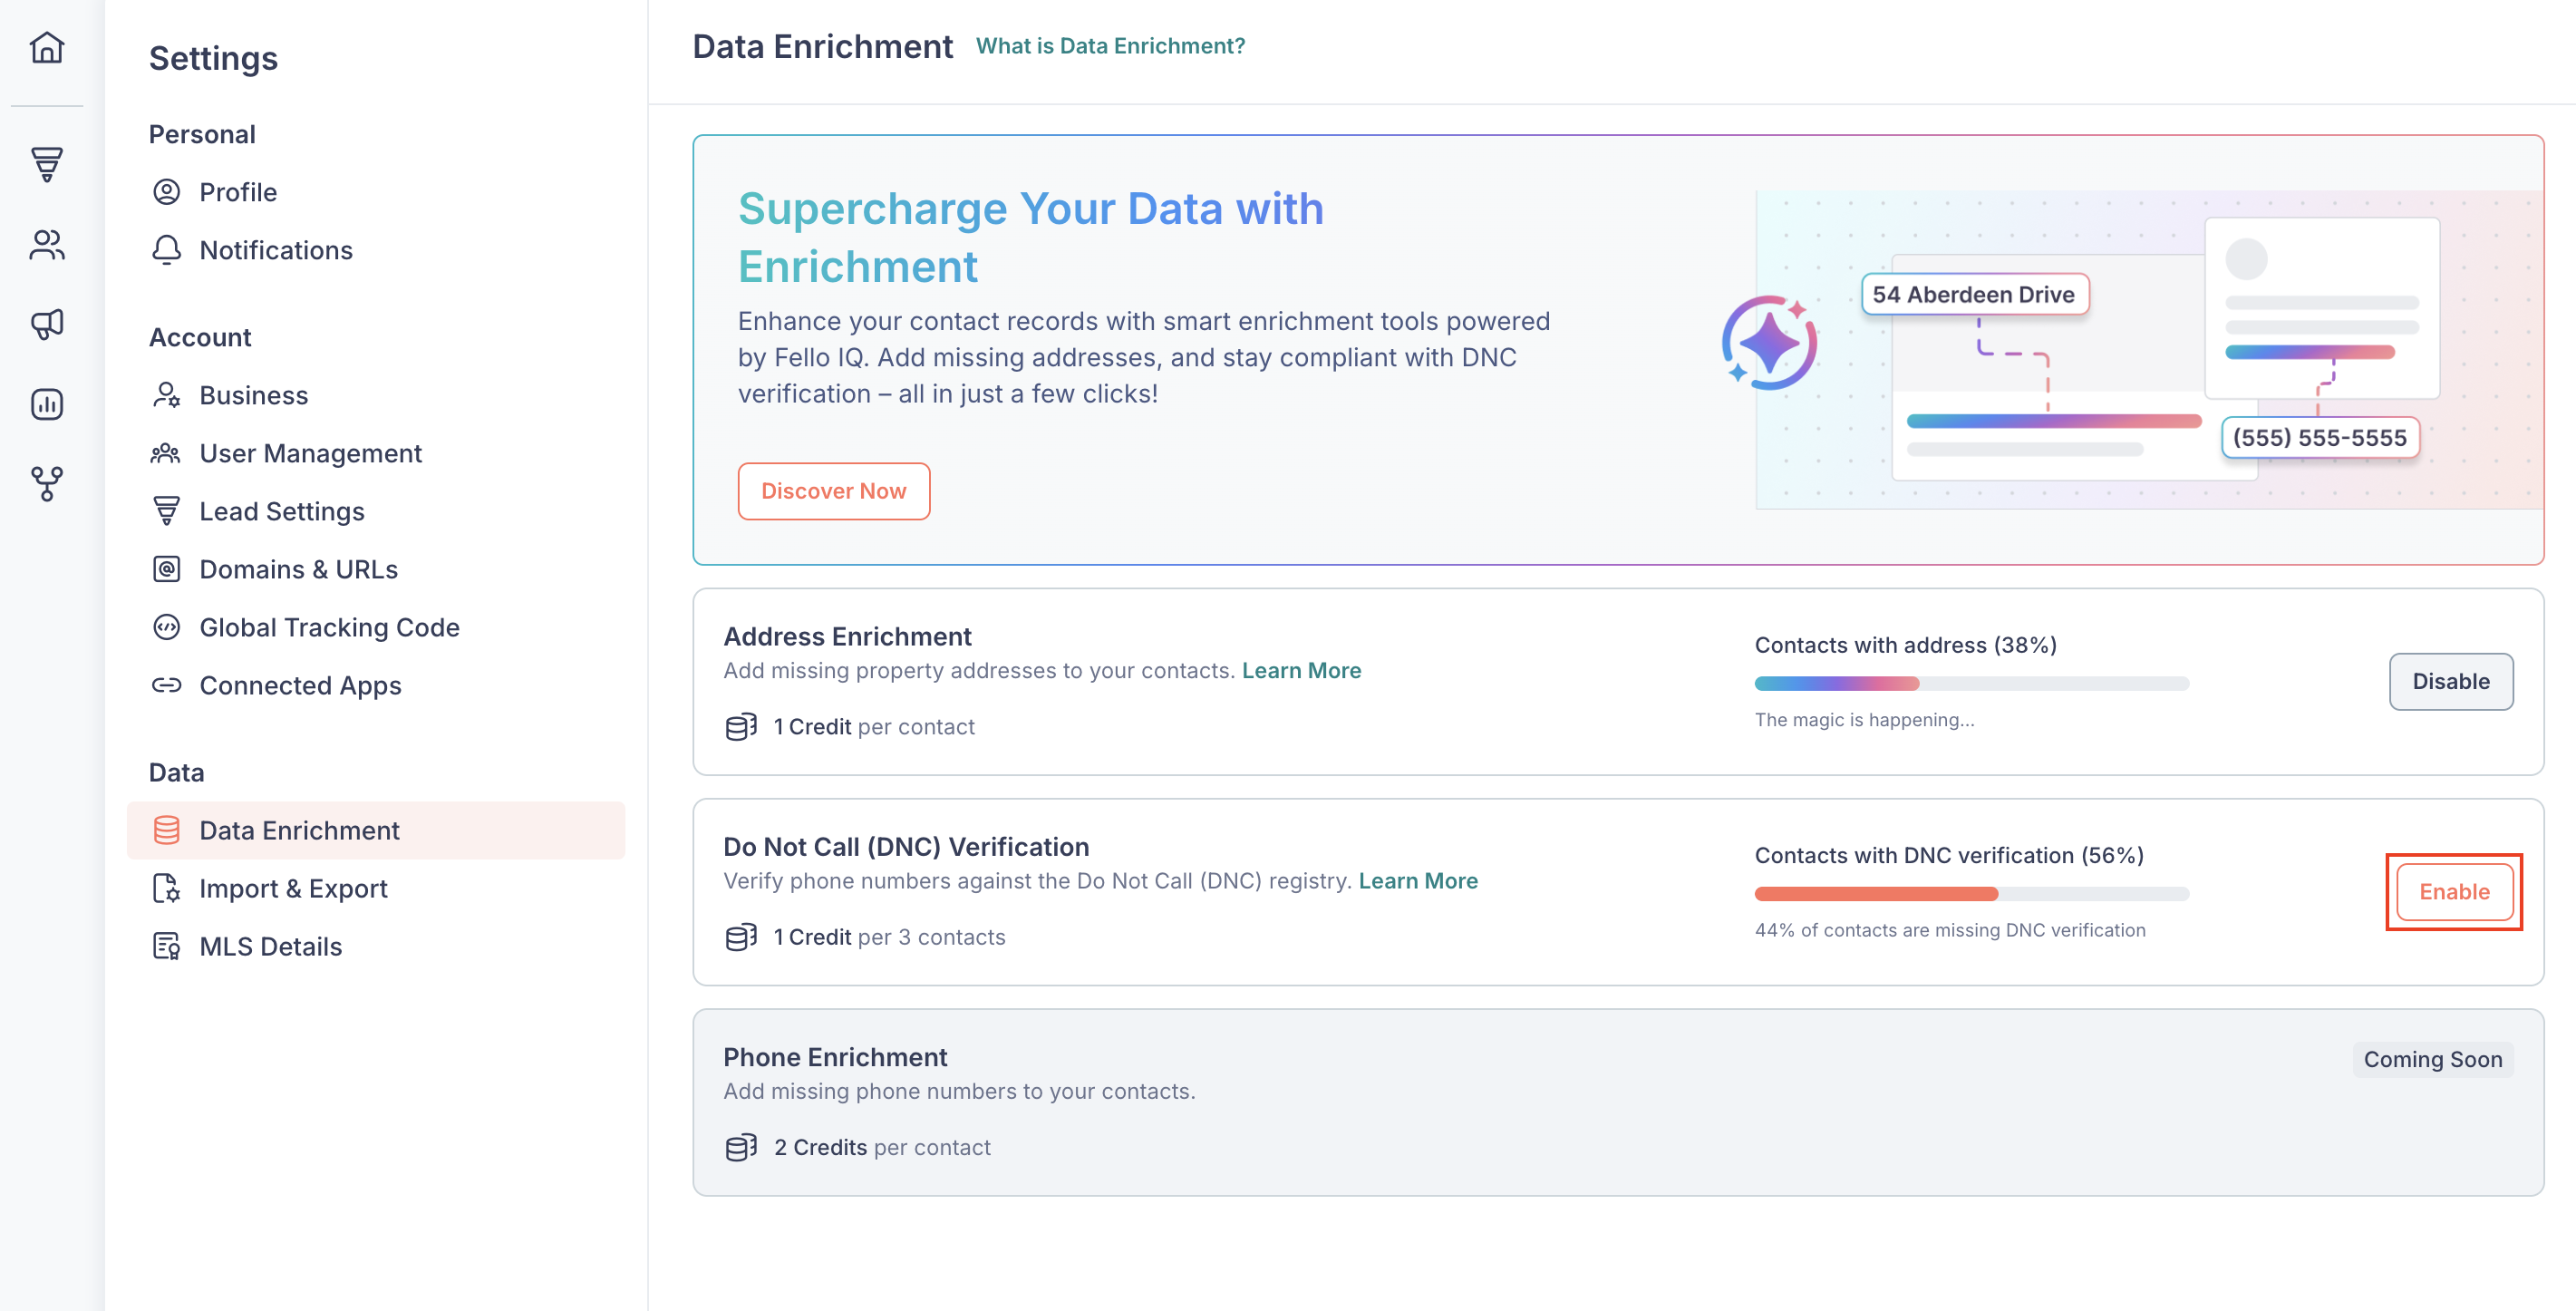Click the User Management group icon

point(166,453)
